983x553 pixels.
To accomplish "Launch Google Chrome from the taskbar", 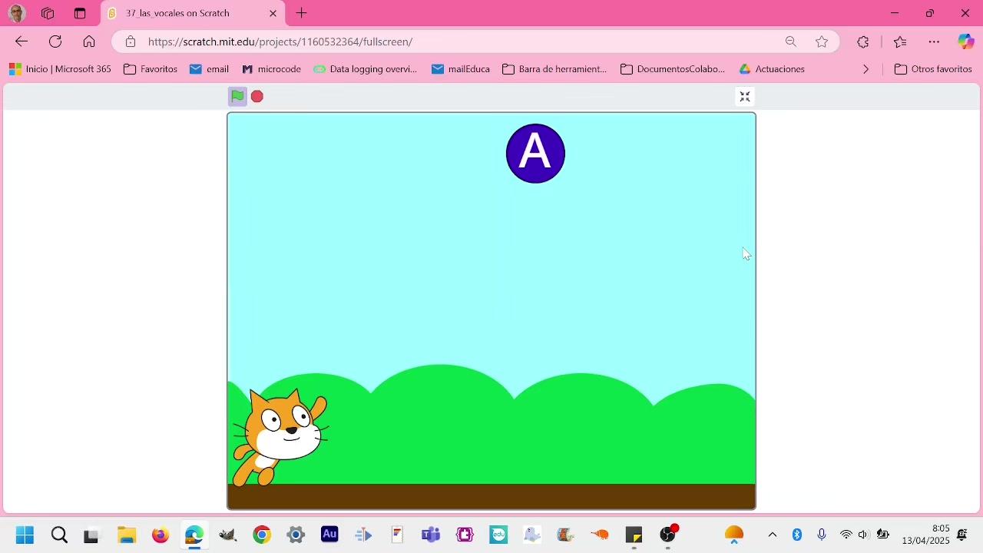I will click(x=262, y=535).
